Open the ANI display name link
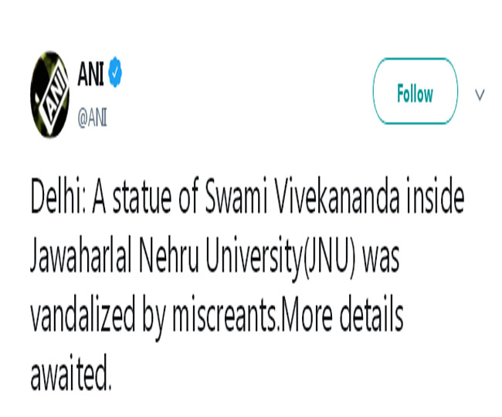The height and width of the screenshot is (417, 502). (92, 73)
